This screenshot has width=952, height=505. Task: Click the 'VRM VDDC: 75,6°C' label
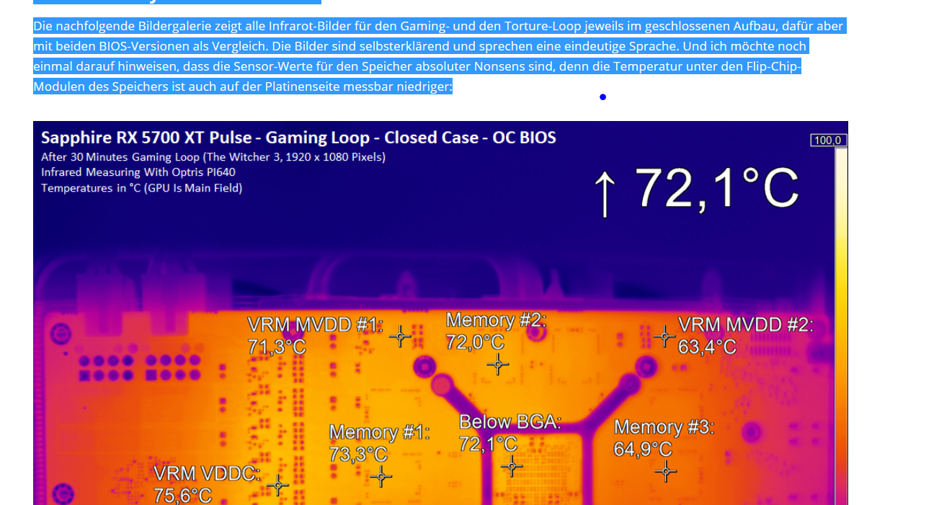tap(207, 484)
